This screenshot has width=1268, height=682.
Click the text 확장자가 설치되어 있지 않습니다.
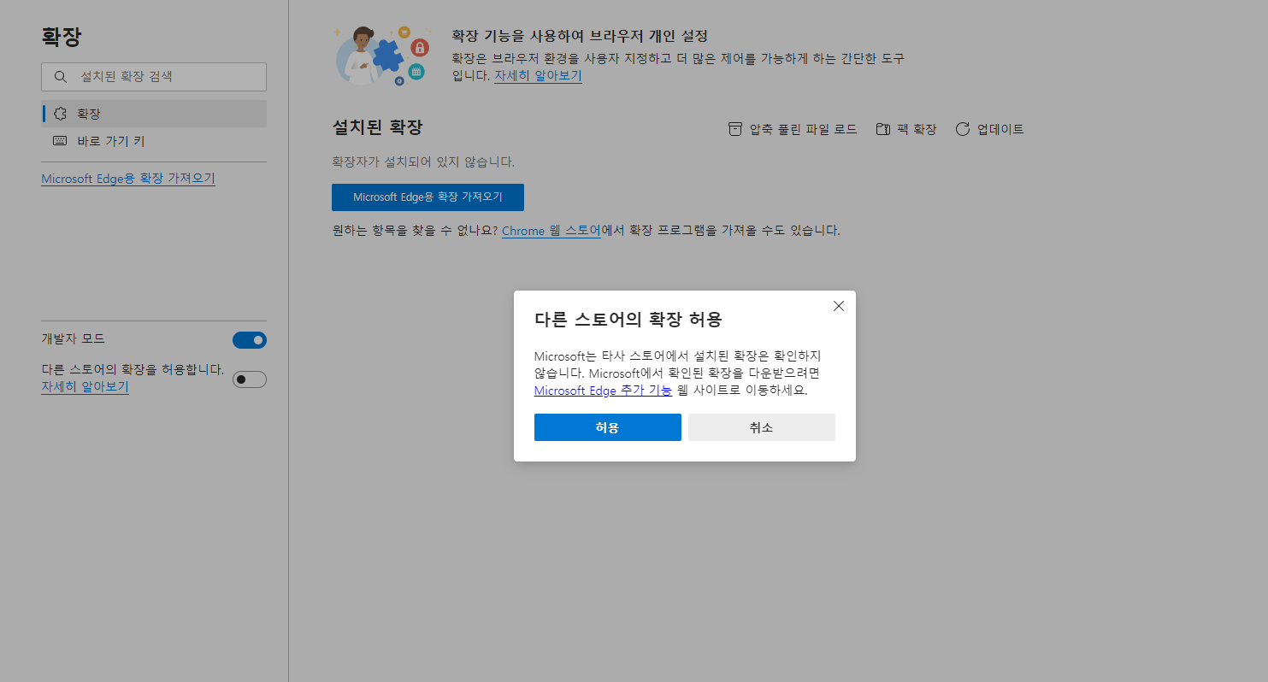tap(423, 162)
